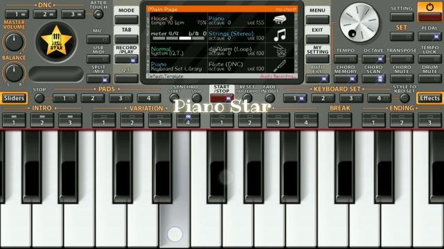444x249 pixels.
Task: Click the Style to Kbd Set button
Action: point(404,98)
